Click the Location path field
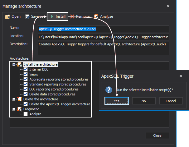 [x=104, y=37]
